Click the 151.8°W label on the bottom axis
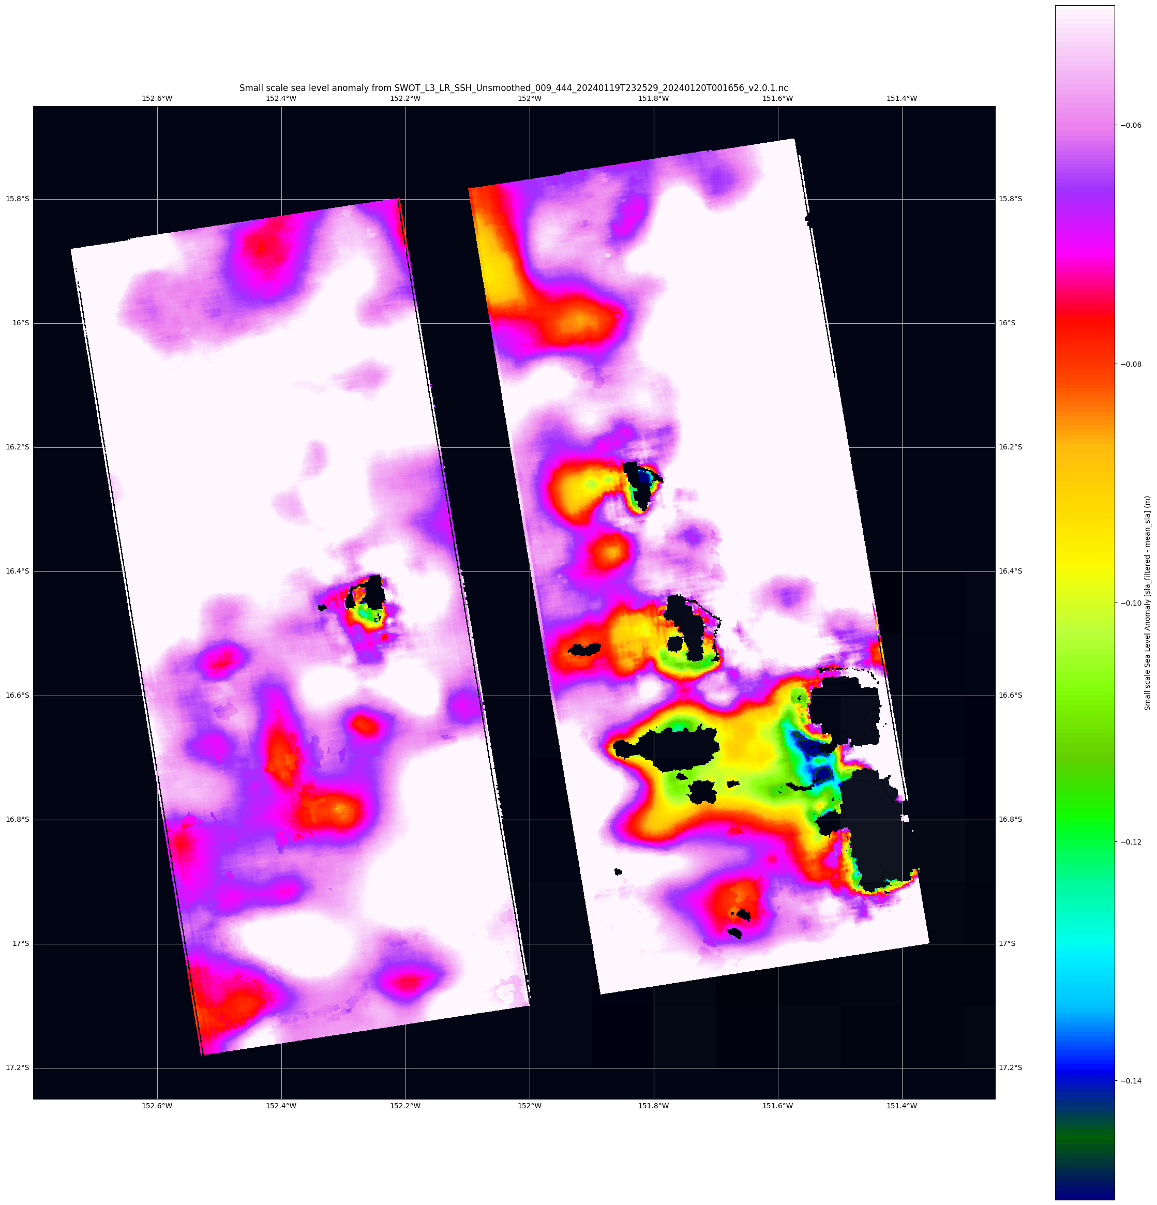The height and width of the screenshot is (1205, 1157). (x=654, y=1106)
